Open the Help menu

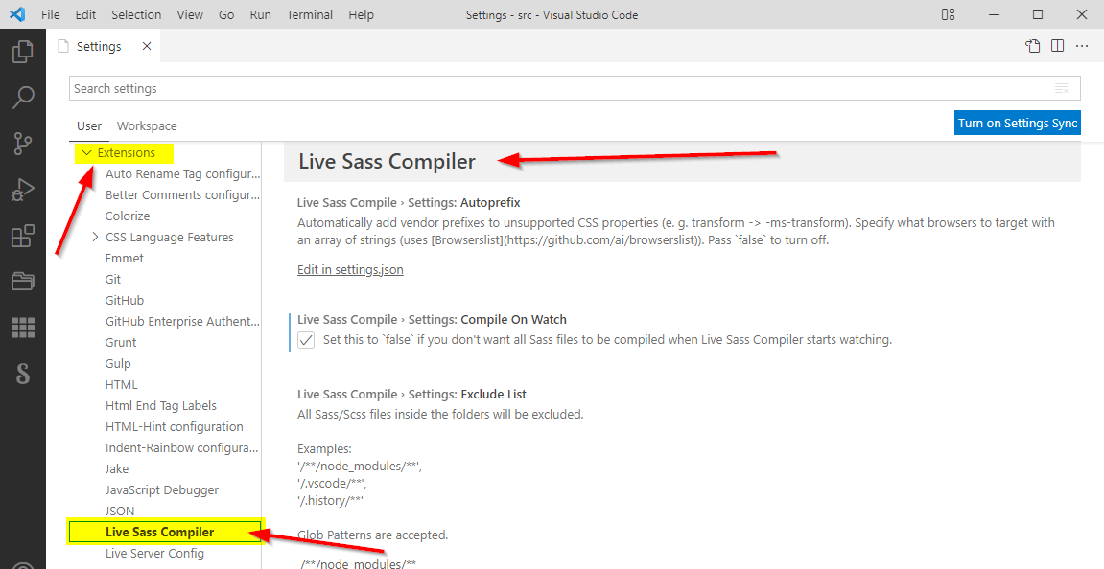click(362, 14)
